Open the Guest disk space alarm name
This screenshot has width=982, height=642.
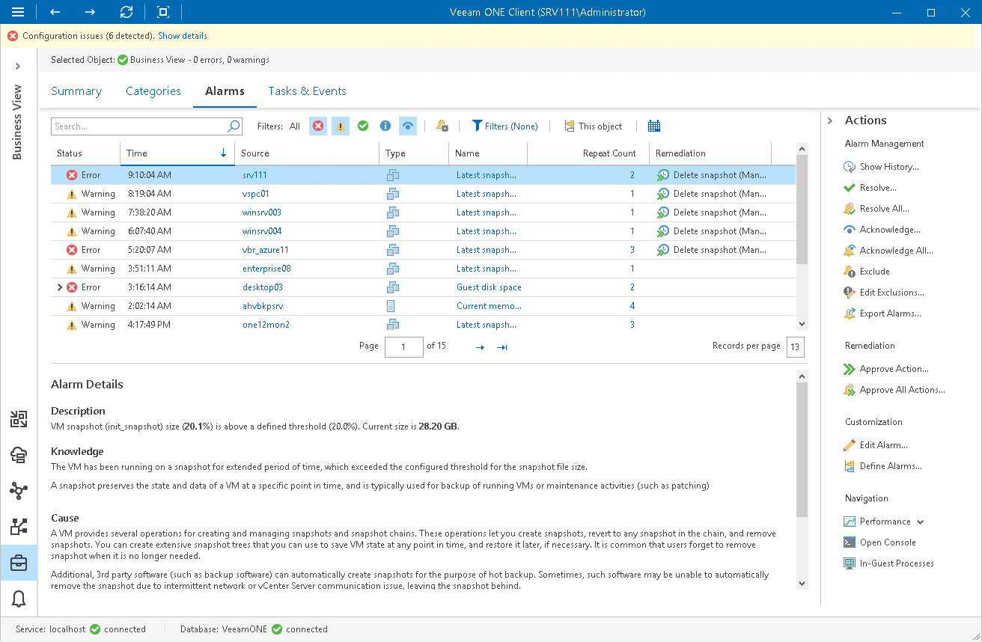pyautogui.click(x=489, y=287)
